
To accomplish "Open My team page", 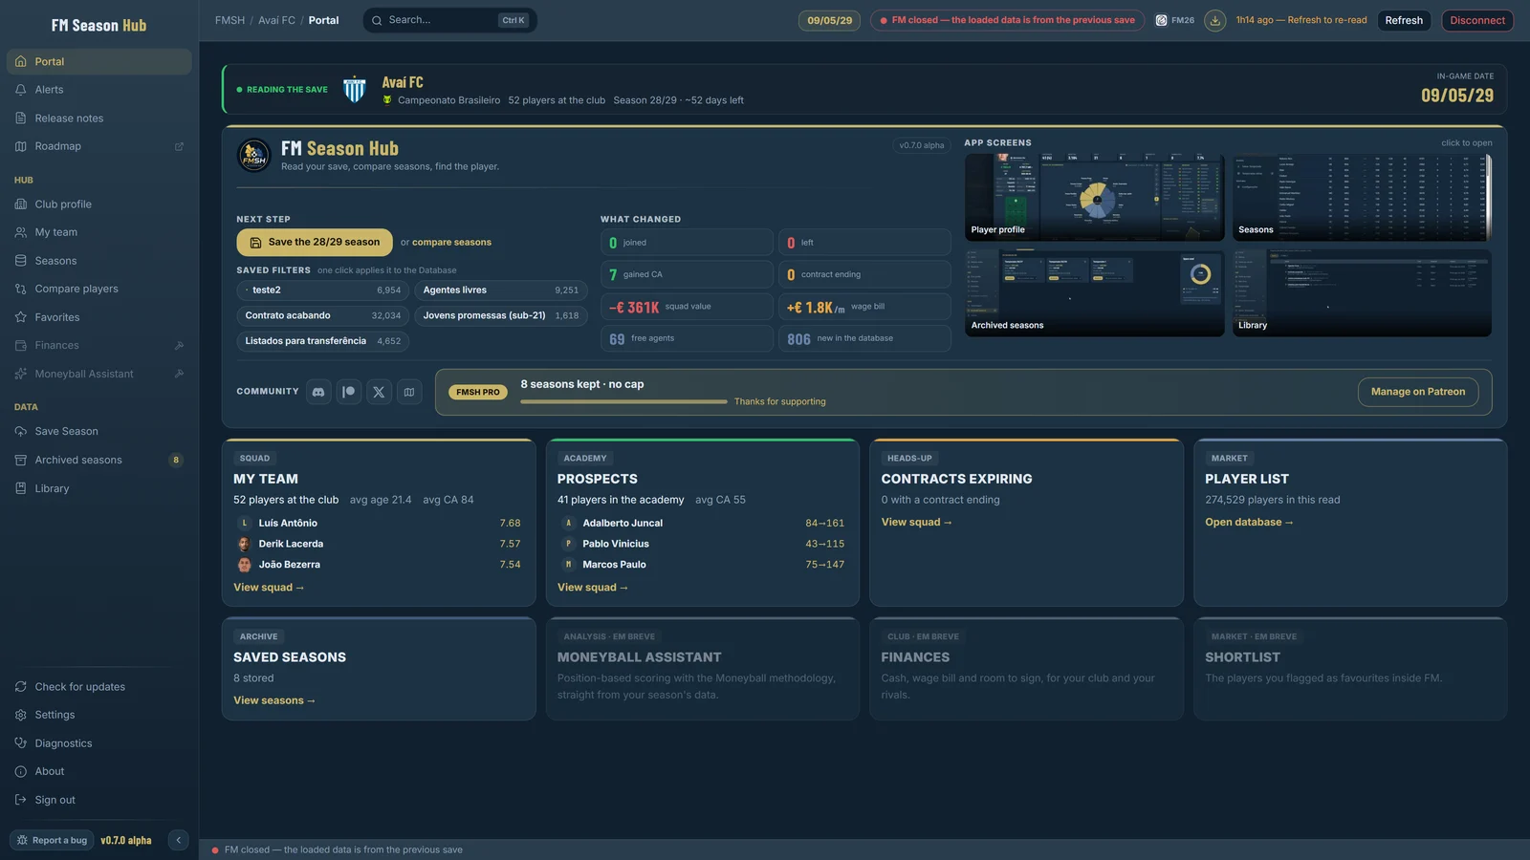I will point(99,232).
